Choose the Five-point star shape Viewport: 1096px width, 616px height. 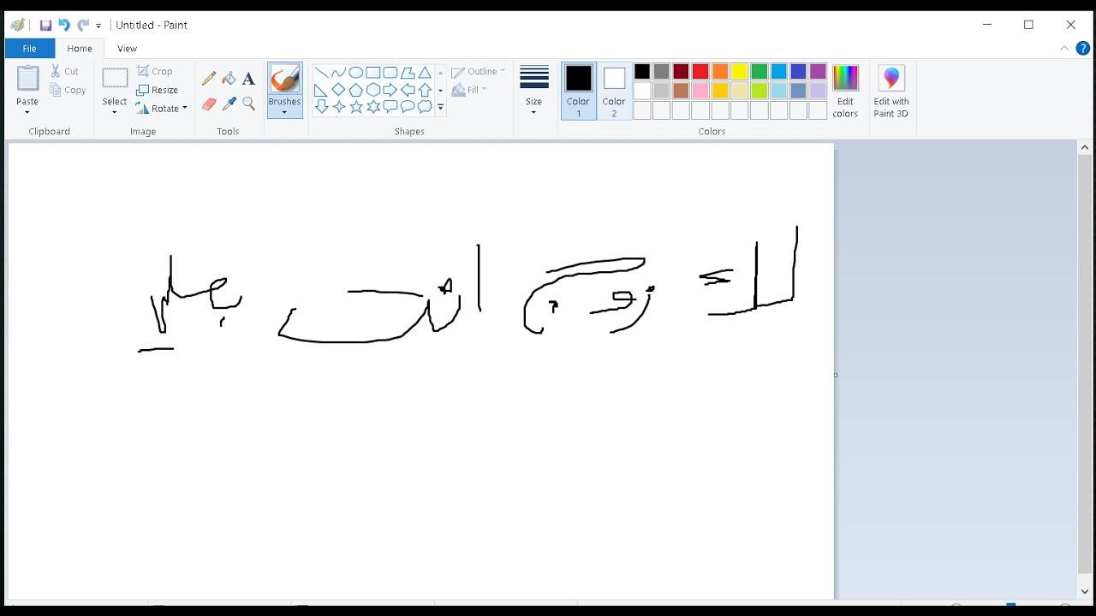point(355,107)
